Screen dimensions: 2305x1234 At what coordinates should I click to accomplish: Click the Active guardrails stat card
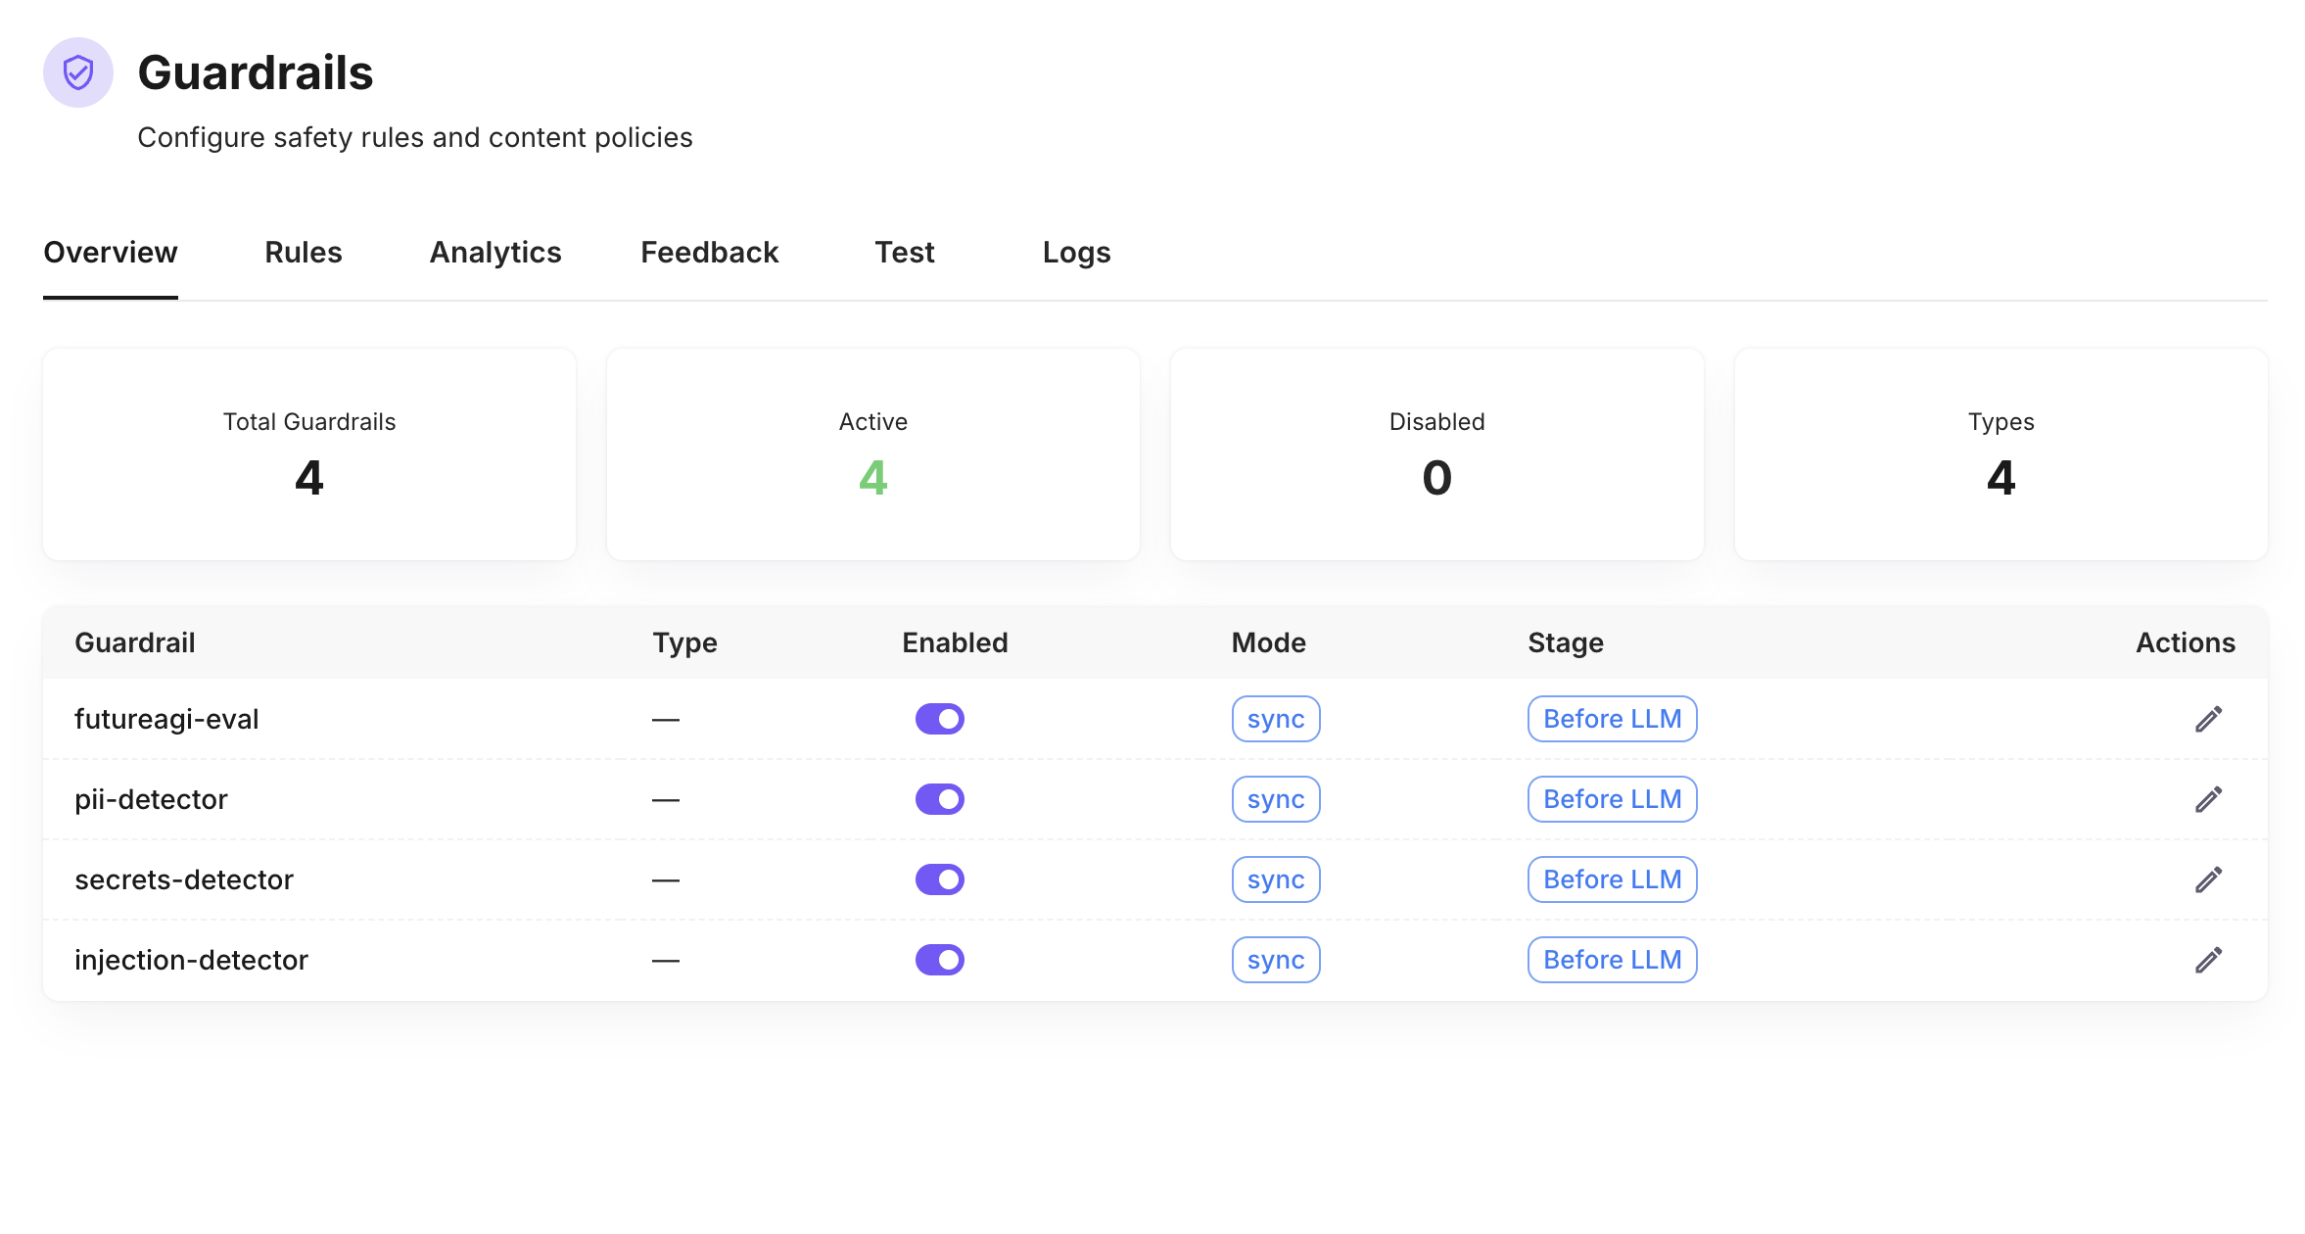[x=871, y=453]
